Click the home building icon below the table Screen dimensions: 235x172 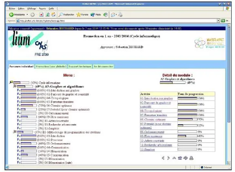[x=180, y=158]
